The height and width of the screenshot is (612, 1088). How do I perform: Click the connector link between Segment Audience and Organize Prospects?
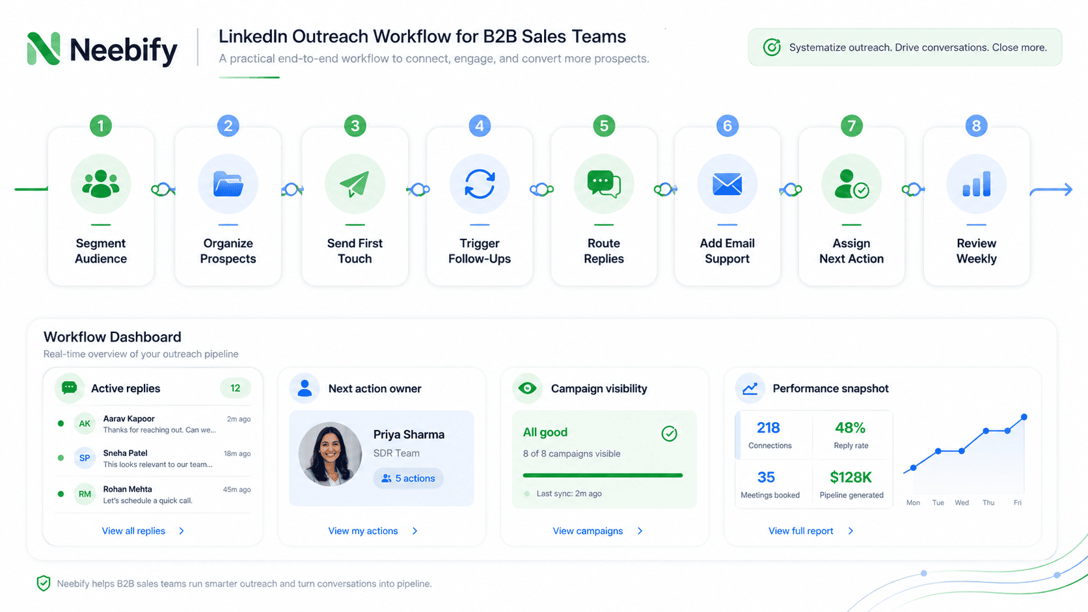[x=163, y=189]
